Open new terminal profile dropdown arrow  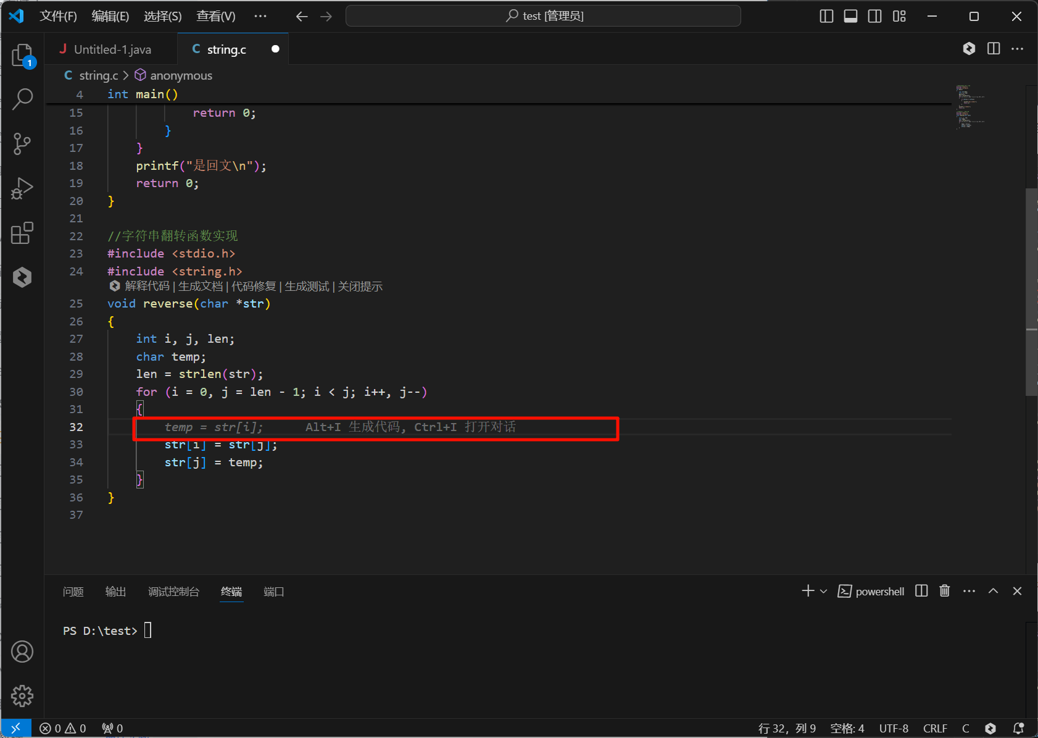(823, 592)
